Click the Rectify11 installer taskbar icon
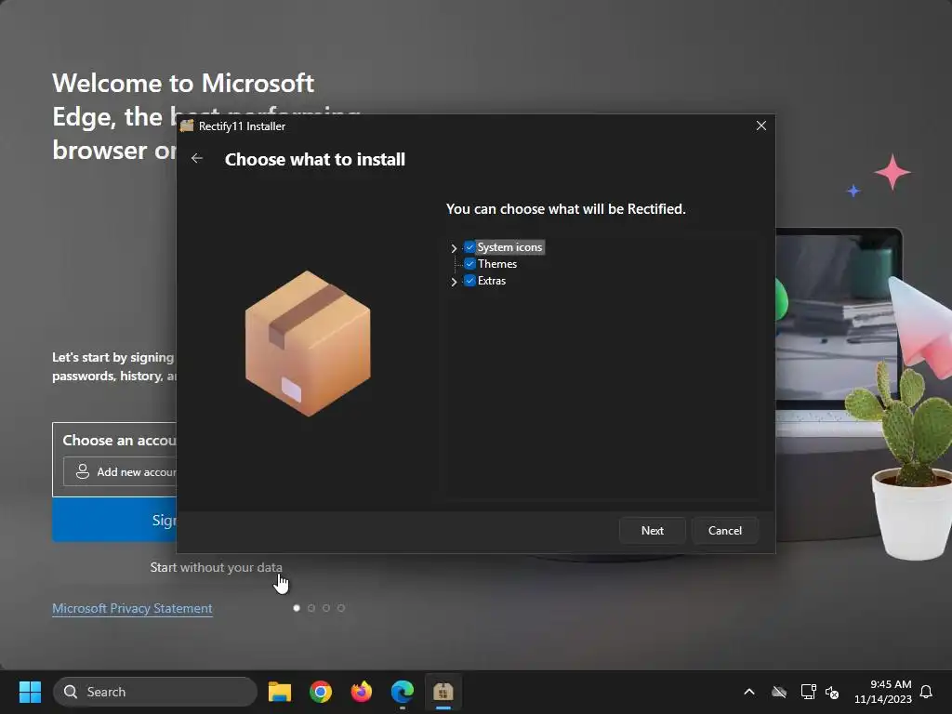This screenshot has height=714, width=952. pyautogui.click(x=443, y=692)
